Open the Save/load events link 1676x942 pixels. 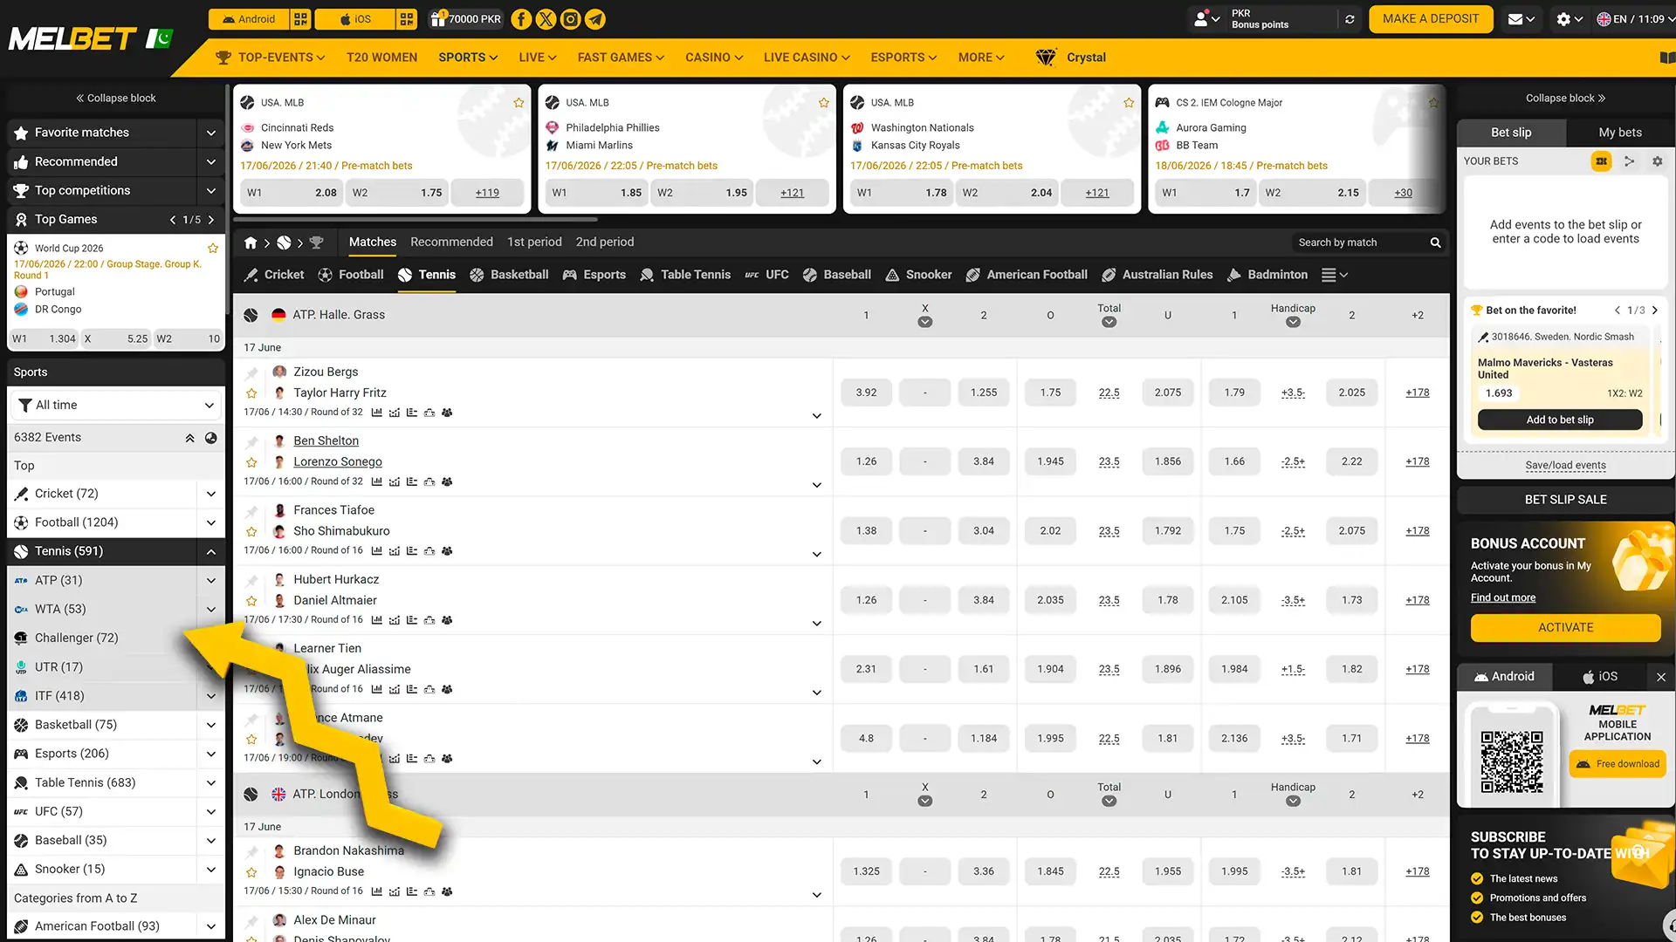1565,466
